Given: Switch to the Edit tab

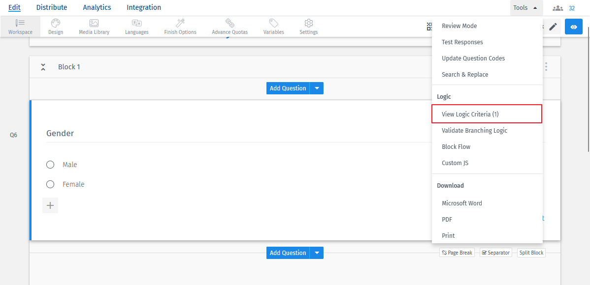Looking at the screenshot, I should coord(15,7).
